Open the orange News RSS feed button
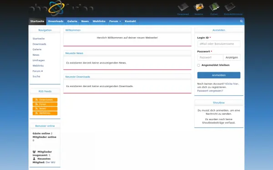Image resolution: width=273 pixels, height=170 pixels. 45,109
